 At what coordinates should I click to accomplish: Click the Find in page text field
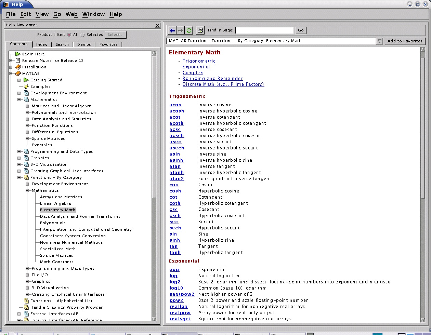264,30
